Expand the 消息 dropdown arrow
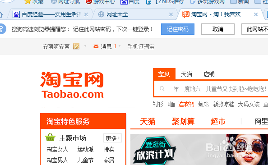This screenshot has height=165, width=268. [120, 46]
